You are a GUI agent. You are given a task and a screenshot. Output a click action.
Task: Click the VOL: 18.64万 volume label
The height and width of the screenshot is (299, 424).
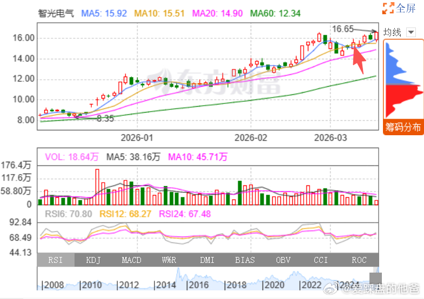(72, 157)
